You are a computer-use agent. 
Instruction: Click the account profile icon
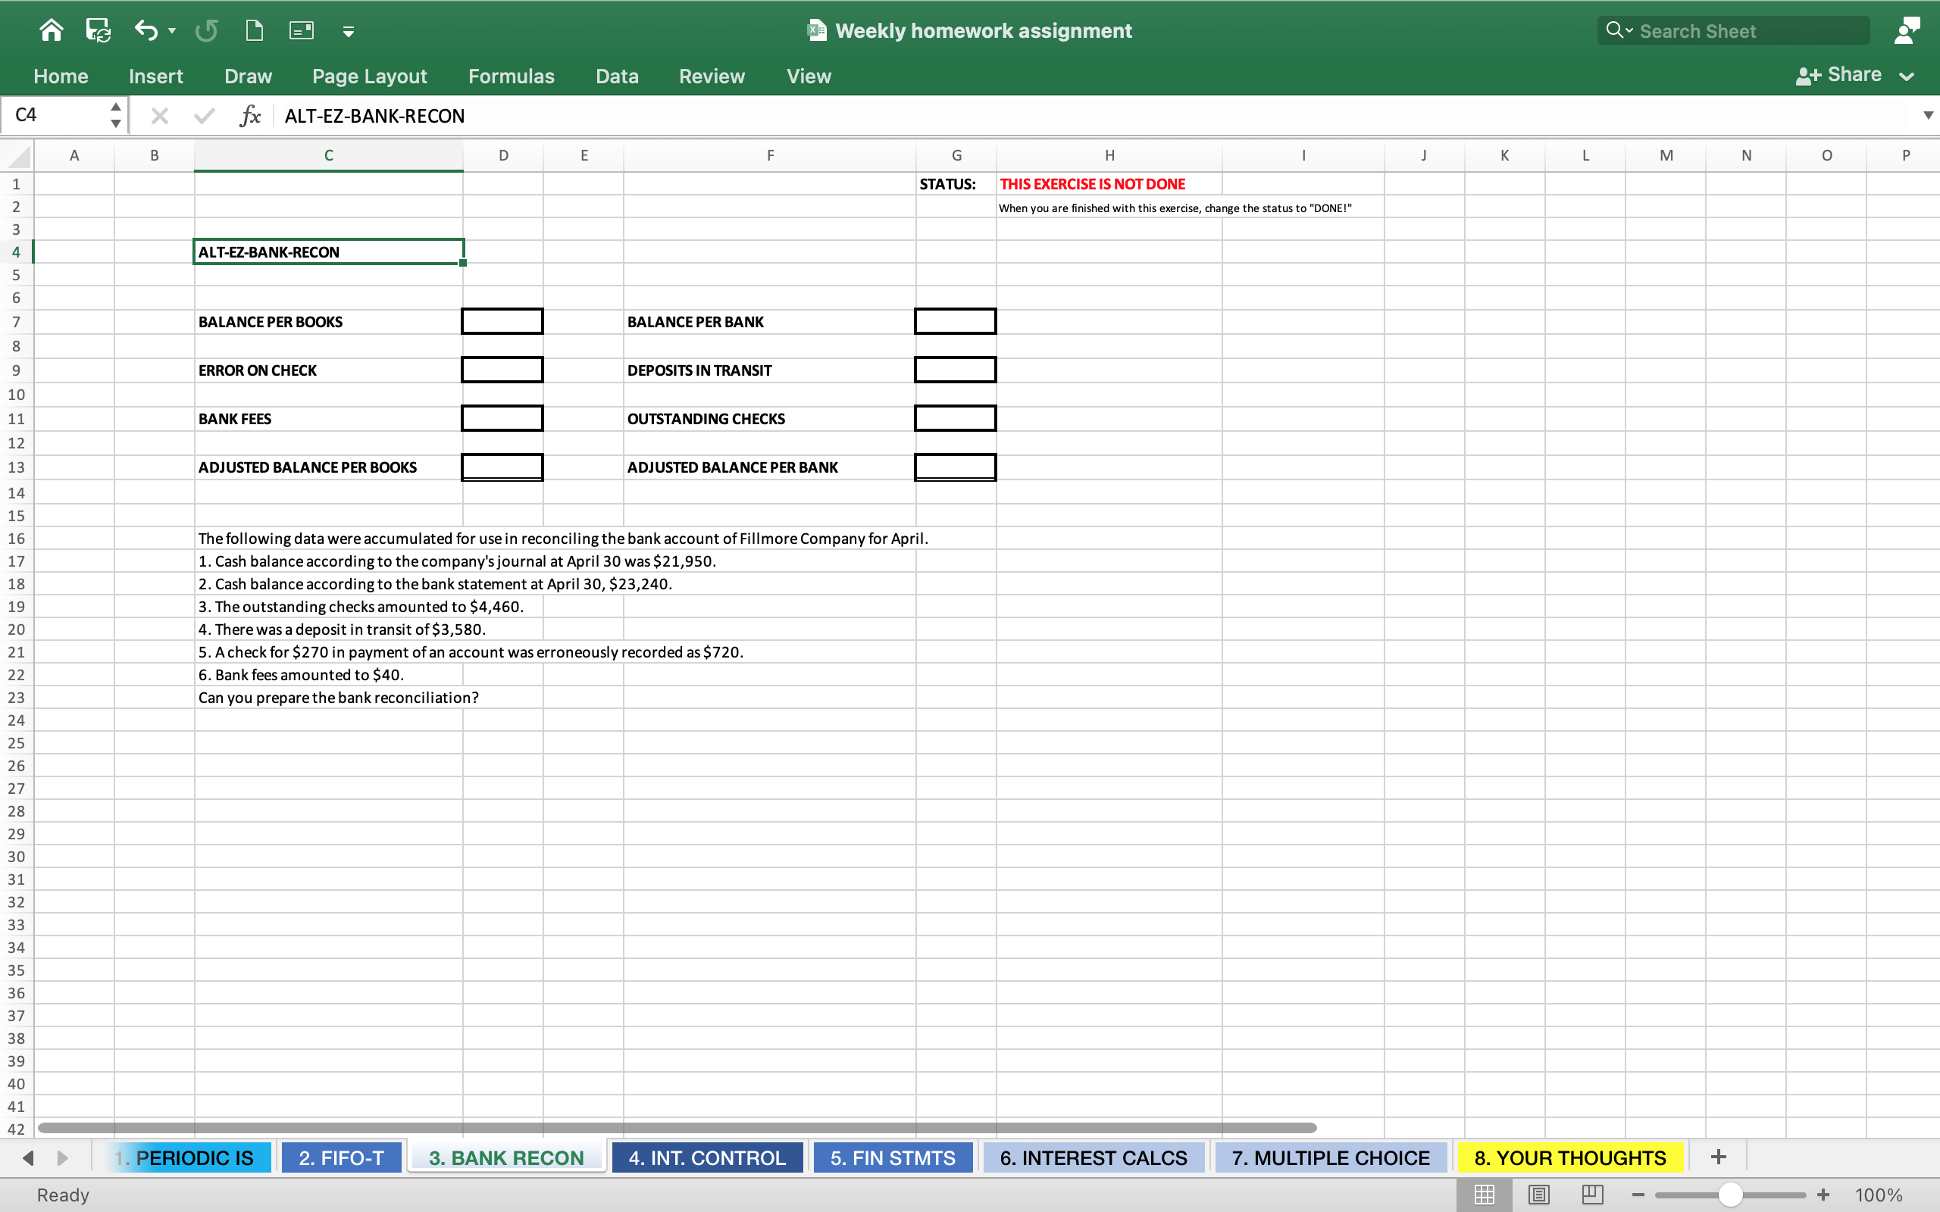pyautogui.click(x=1907, y=30)
